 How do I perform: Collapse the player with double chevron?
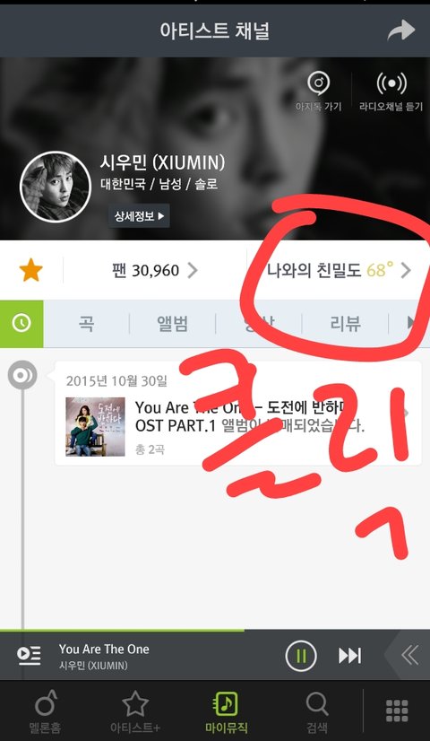(409, 656)
